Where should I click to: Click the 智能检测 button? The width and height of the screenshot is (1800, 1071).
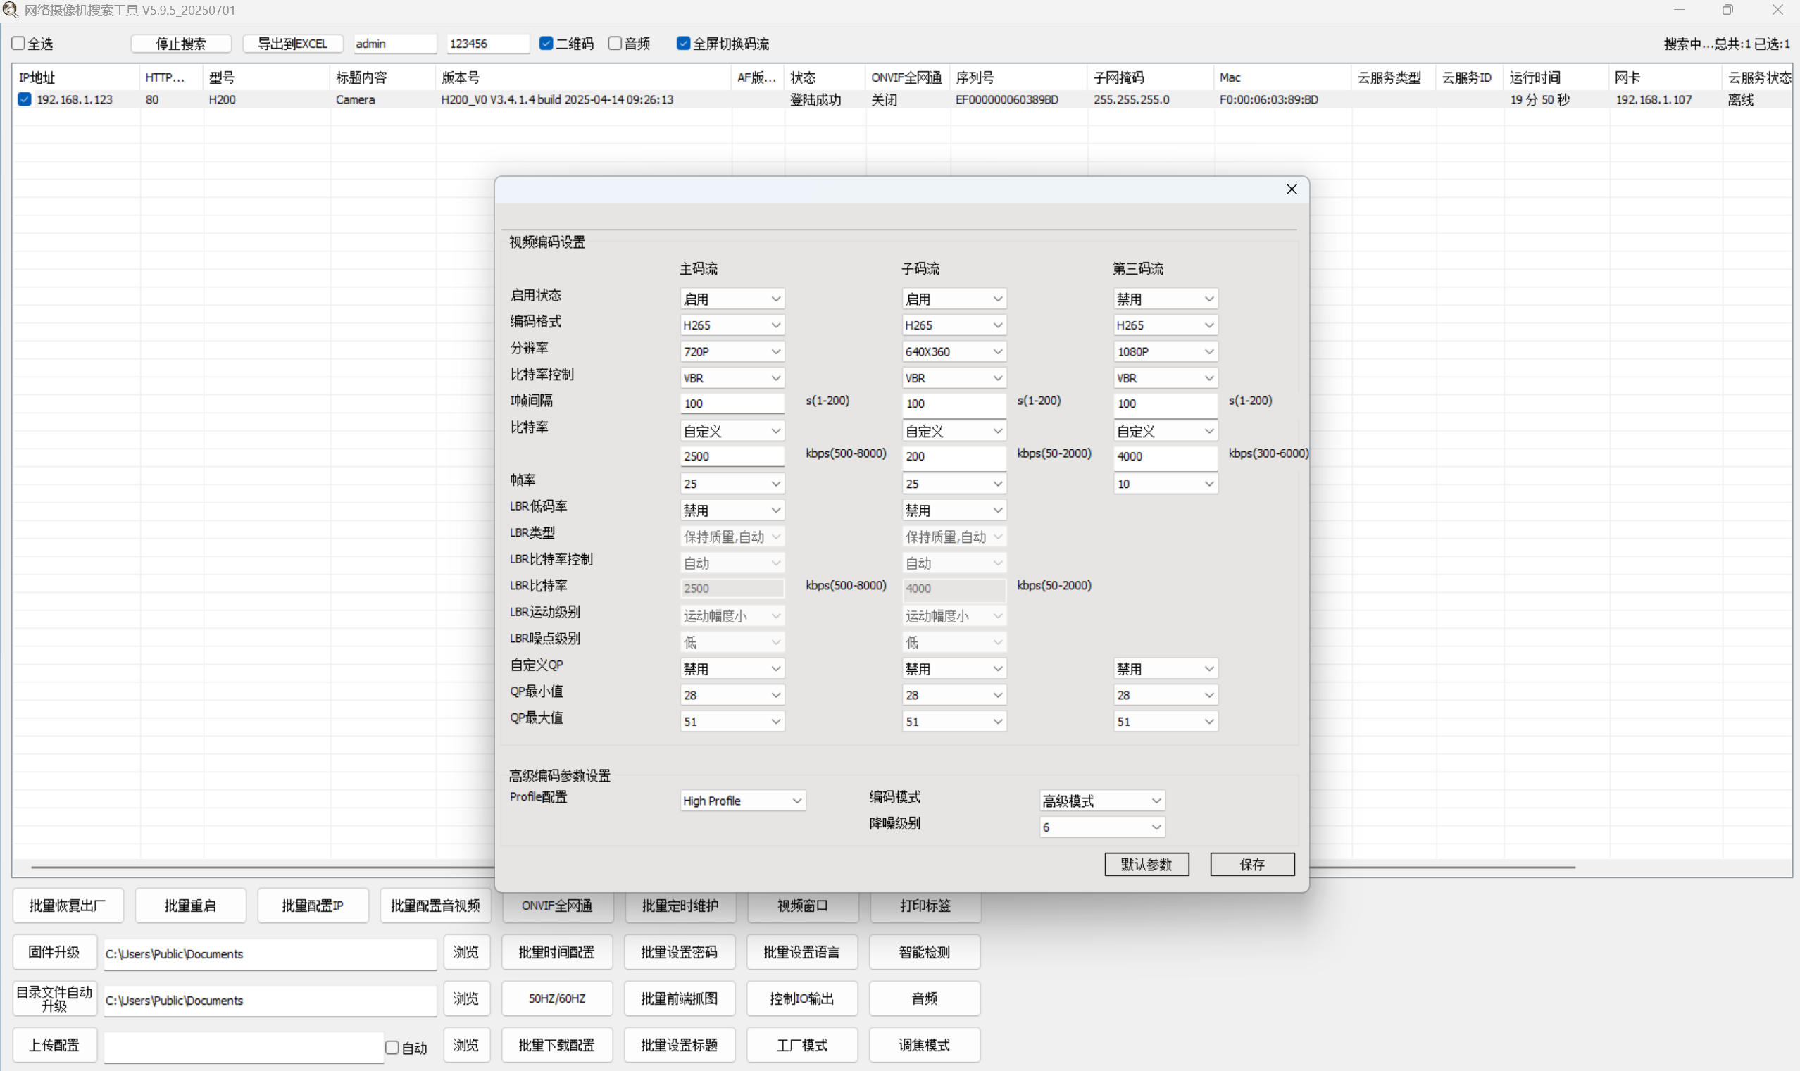tap(925, 952)
